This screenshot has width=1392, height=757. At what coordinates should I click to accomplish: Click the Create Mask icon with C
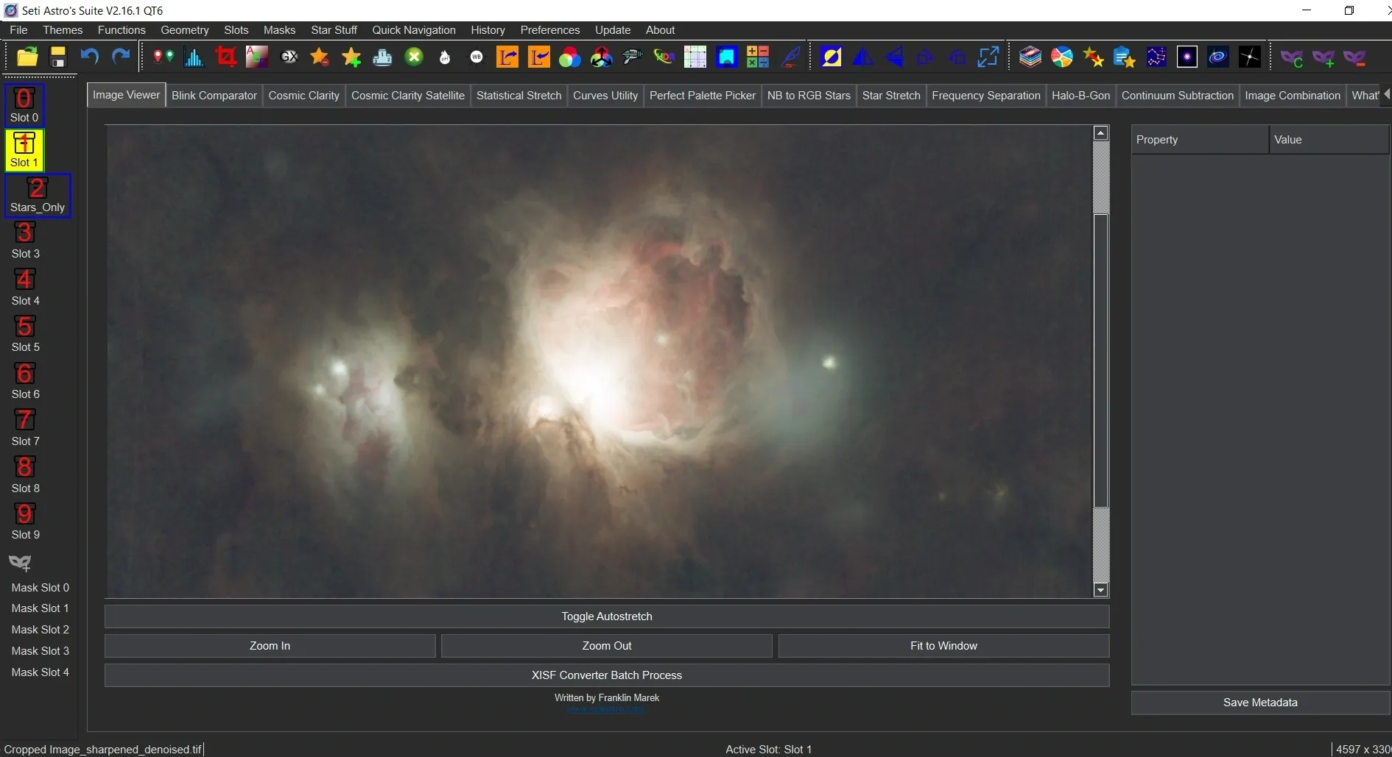coord(1292,57)
